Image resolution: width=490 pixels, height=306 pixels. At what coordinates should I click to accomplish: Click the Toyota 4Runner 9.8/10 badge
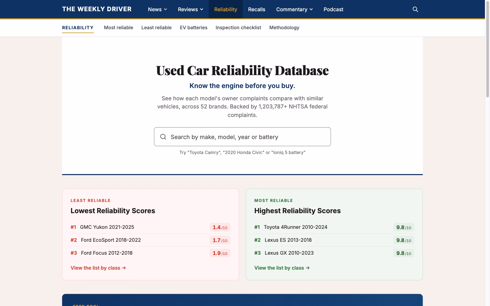(x=404, y=227)
